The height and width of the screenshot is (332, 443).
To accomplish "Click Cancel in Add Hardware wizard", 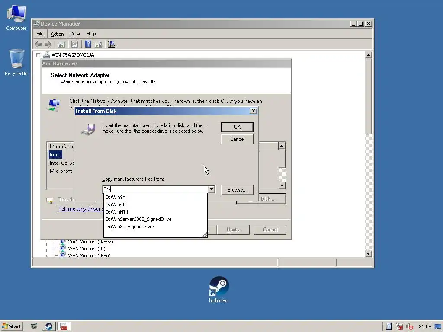I will coord(270,230).
